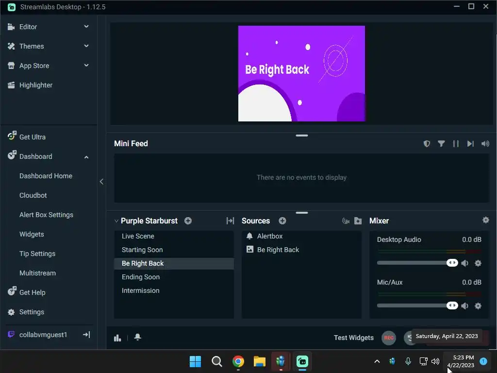Click the Mic/Aux volume slider handle
497x373 pixels.
tap(452, 306)
